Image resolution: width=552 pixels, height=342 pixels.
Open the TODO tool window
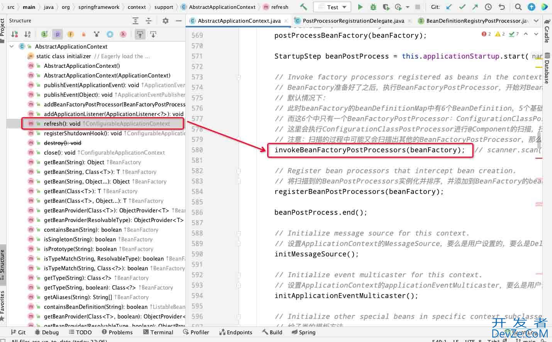80,332
